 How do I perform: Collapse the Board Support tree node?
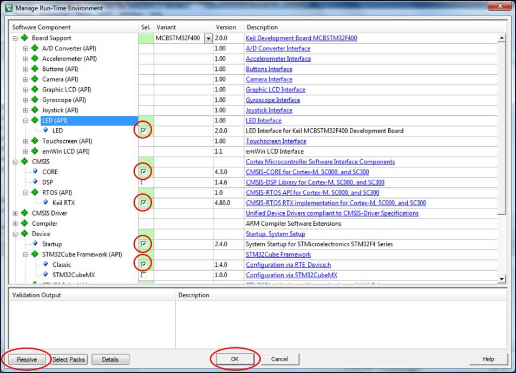(15, 38)
